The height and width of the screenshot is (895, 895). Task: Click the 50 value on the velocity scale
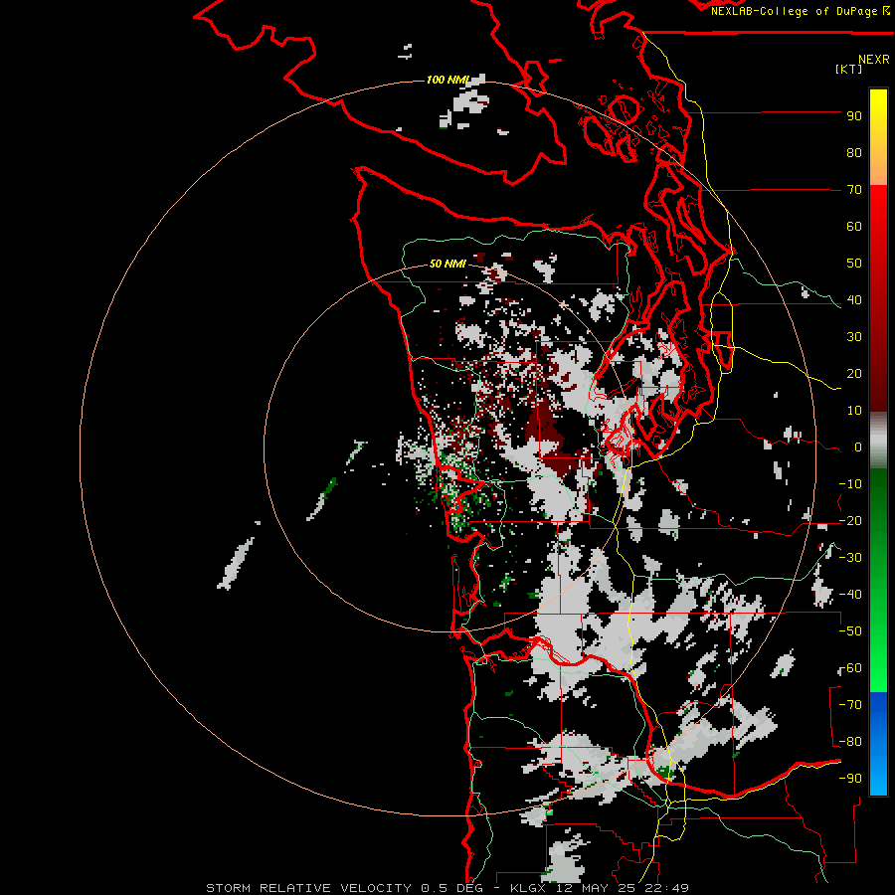tap(854, 264)
